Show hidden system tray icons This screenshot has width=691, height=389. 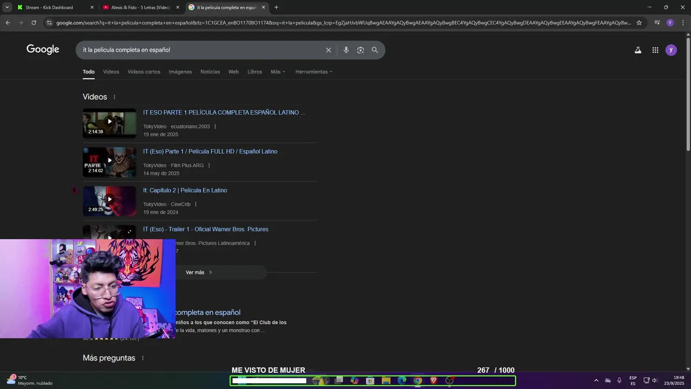596,380
